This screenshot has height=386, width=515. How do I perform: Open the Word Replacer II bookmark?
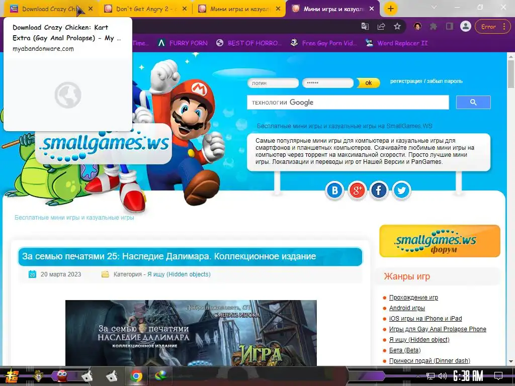397,43
